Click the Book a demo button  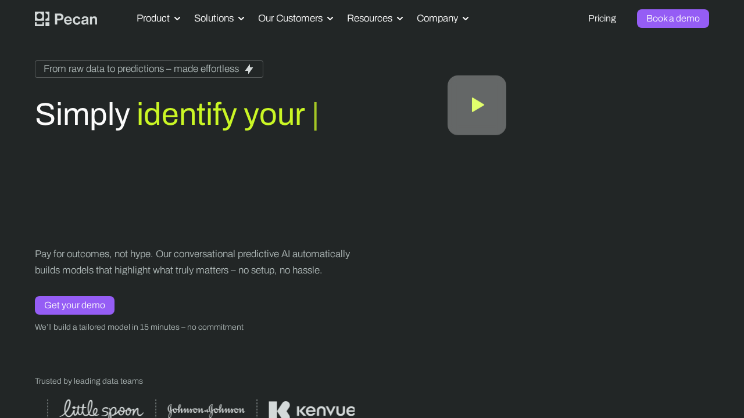tap(673, 18)
